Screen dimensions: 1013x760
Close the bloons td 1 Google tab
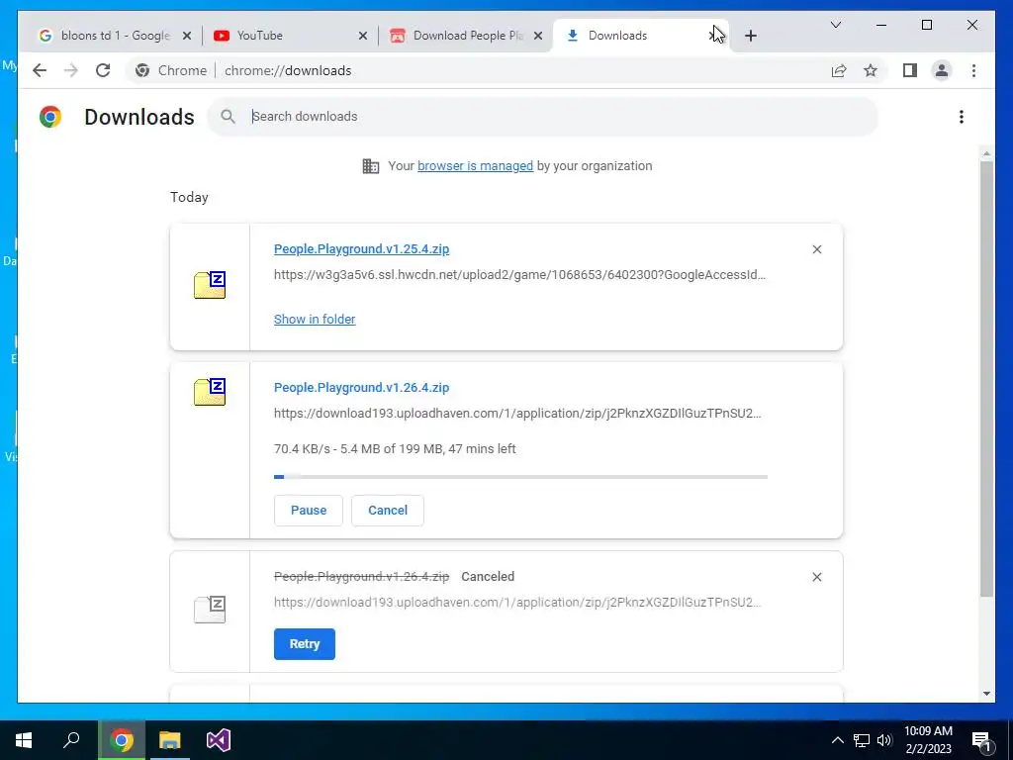click(x=187, y=36)
